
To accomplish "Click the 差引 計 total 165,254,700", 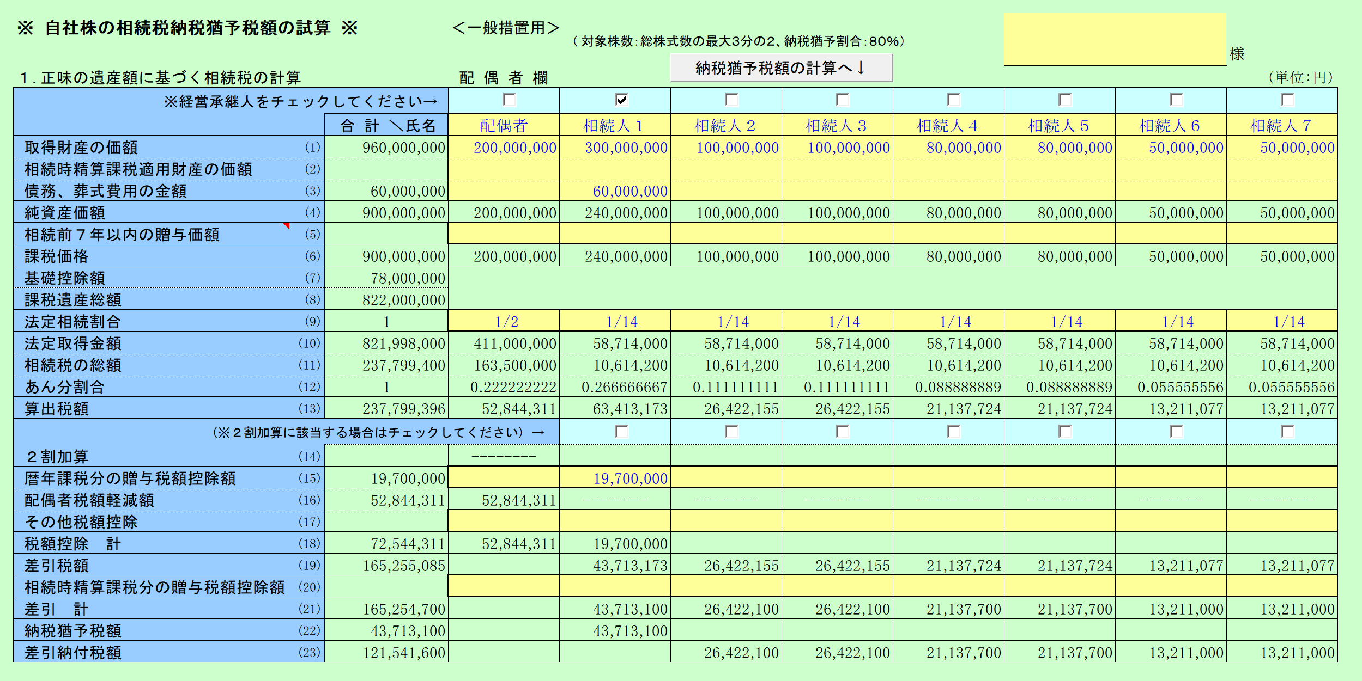I will [386, 608].
